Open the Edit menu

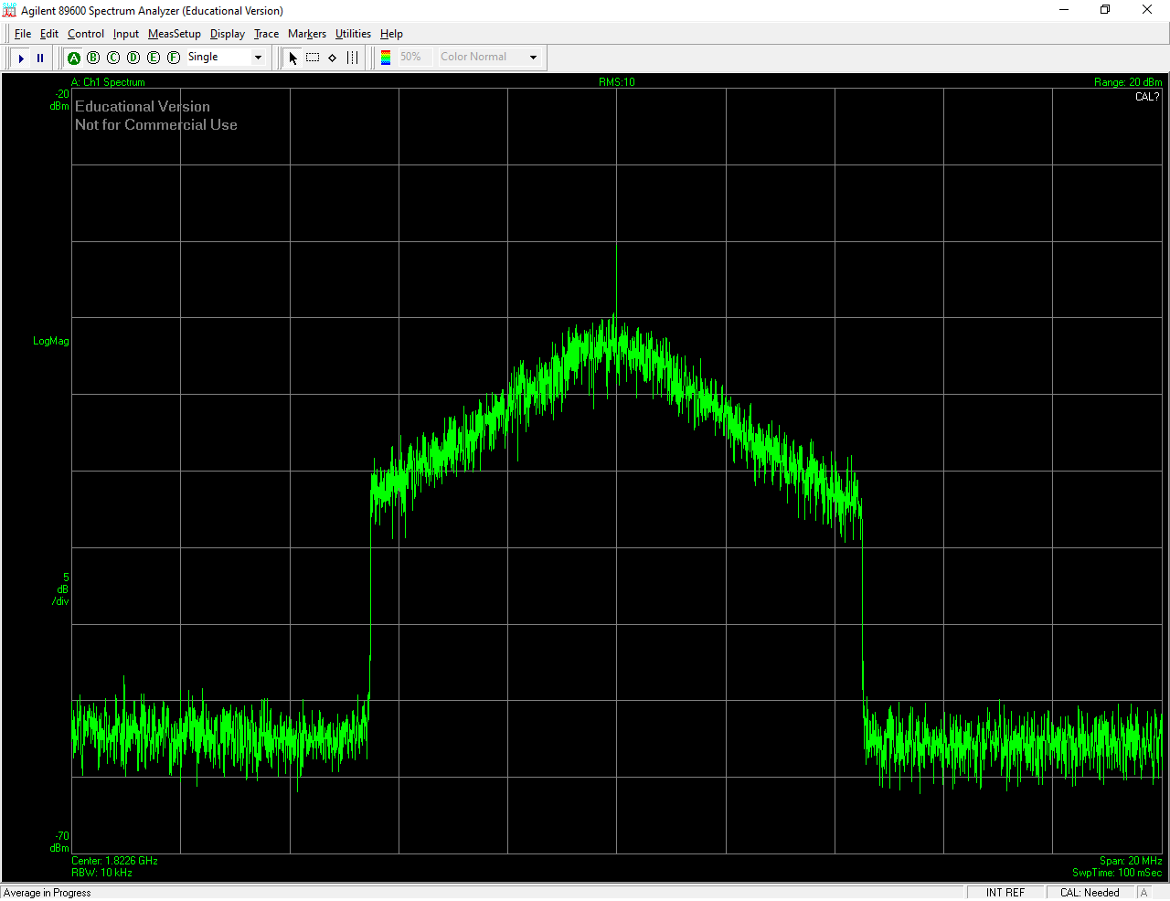coord(49,34)
